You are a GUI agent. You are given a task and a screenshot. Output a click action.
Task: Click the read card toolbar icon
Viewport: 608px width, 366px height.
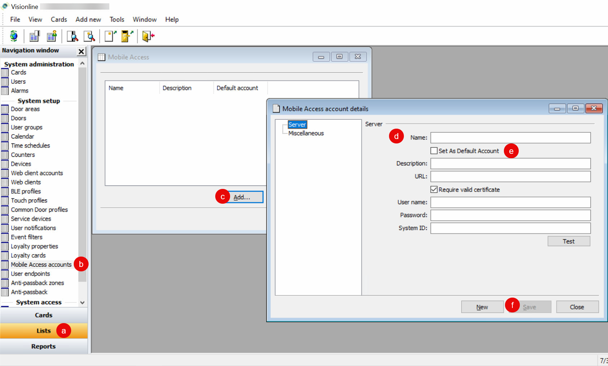[x=72, y=36]
